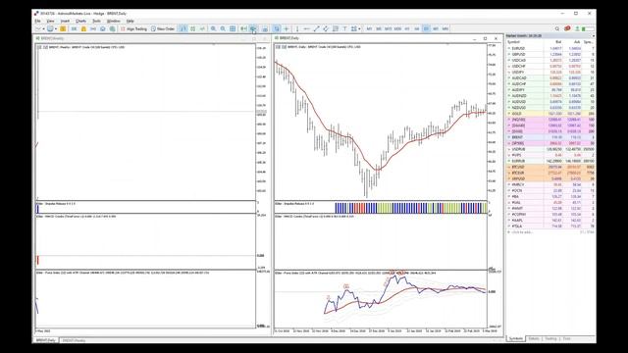Select the trendline drawing tool

(x=316, y=28)
